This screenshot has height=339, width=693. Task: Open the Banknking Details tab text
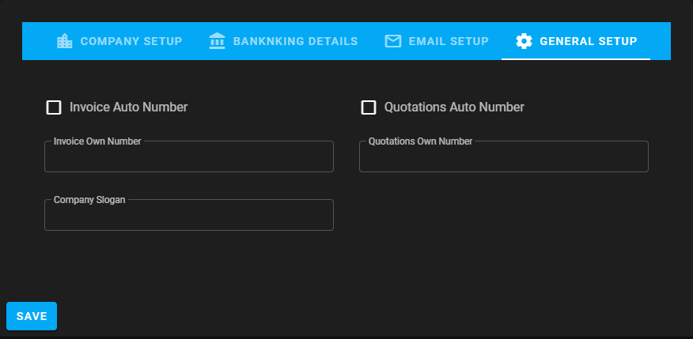295,41
